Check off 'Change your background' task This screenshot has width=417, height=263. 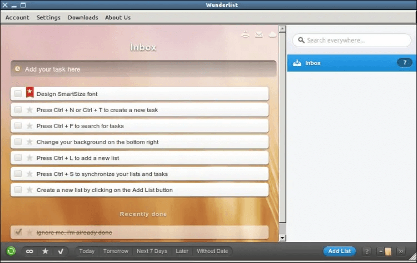[x=18, y=141]
